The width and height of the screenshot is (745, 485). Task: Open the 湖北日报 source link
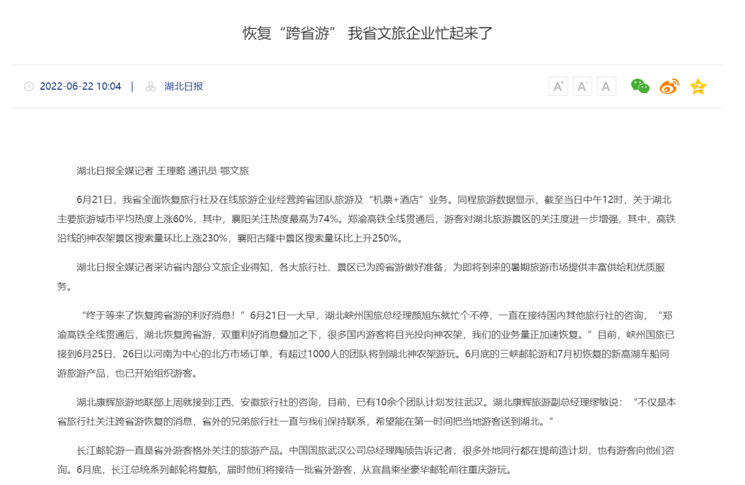(183, 86)
